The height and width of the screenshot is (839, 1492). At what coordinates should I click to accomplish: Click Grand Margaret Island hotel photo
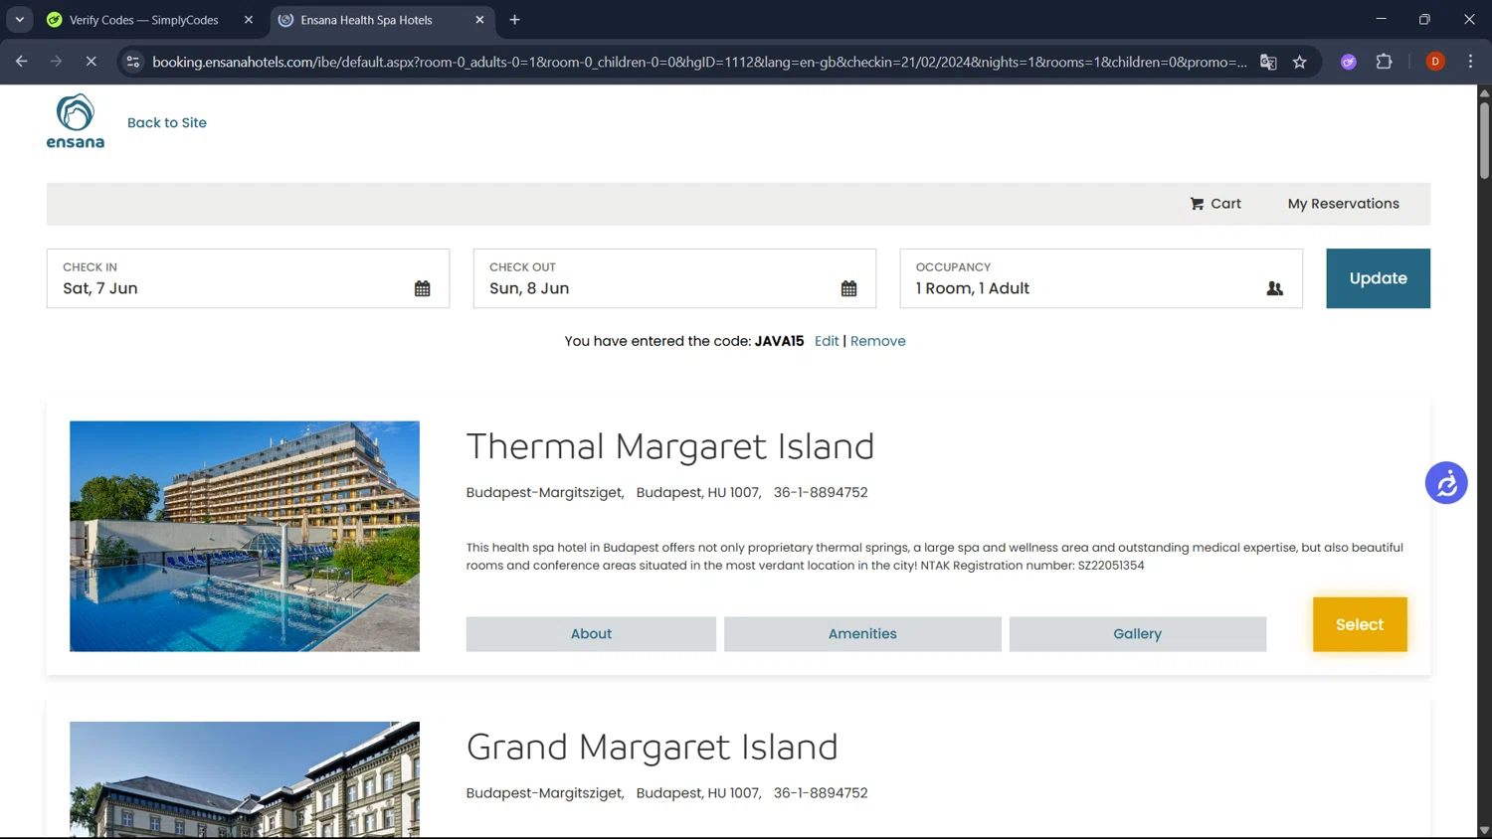point(245,779)
